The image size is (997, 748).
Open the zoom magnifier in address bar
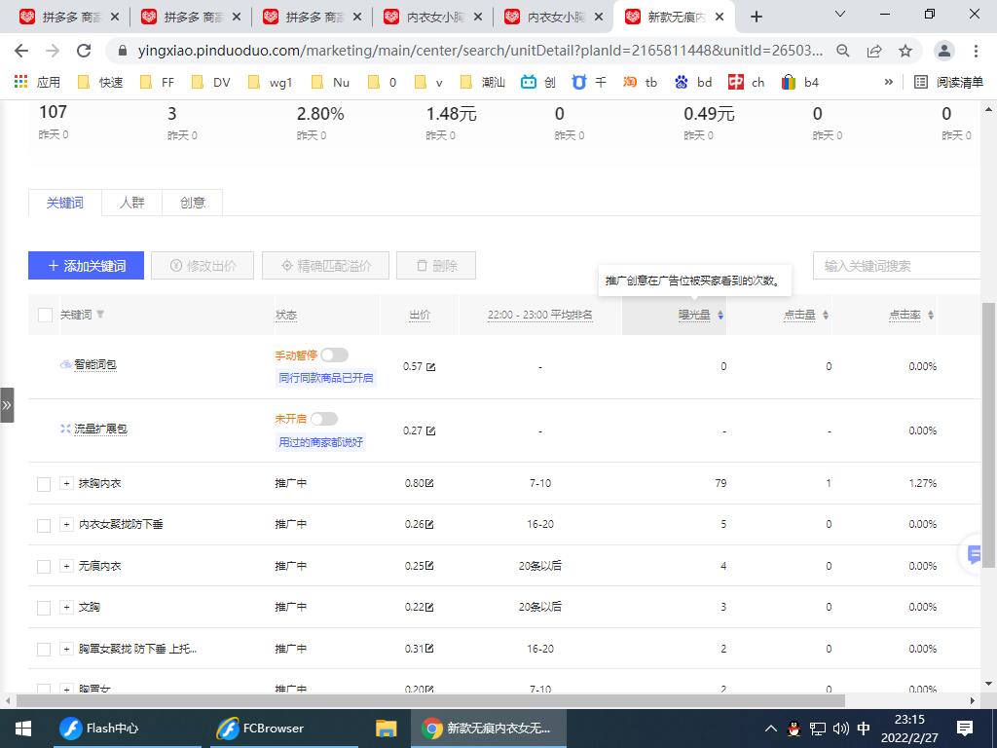coord(843,51)
